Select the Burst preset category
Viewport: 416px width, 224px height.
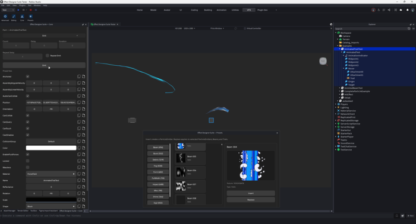[x=158, y=153]
